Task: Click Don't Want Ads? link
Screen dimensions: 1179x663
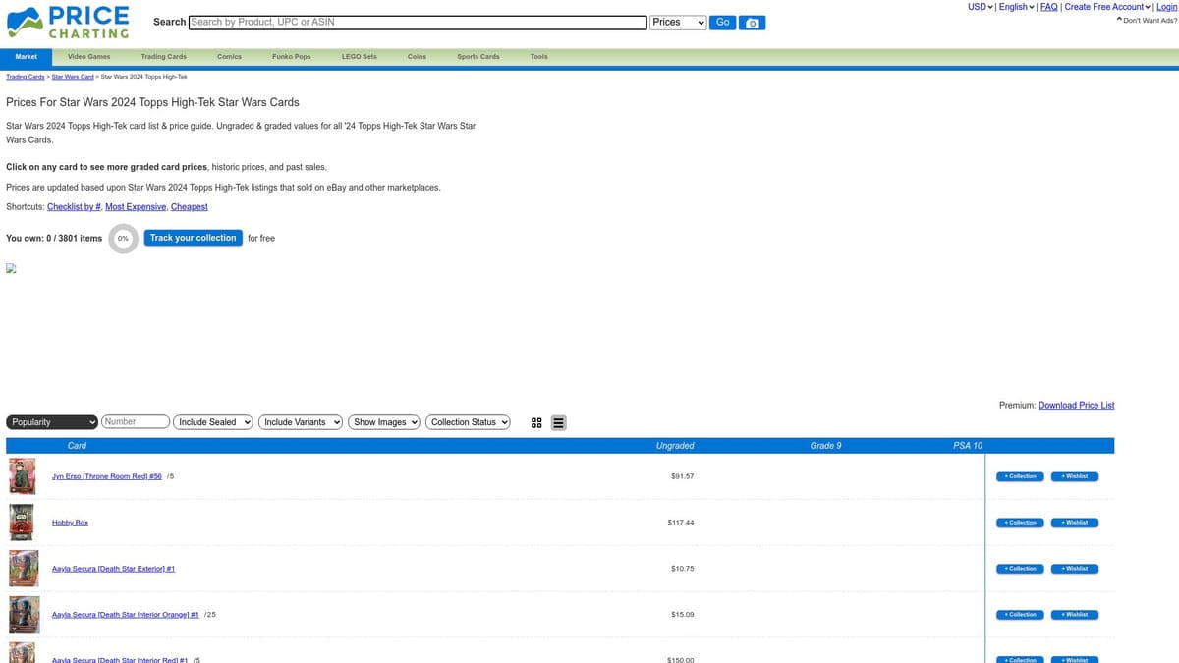Action: tap(1147, 20)
